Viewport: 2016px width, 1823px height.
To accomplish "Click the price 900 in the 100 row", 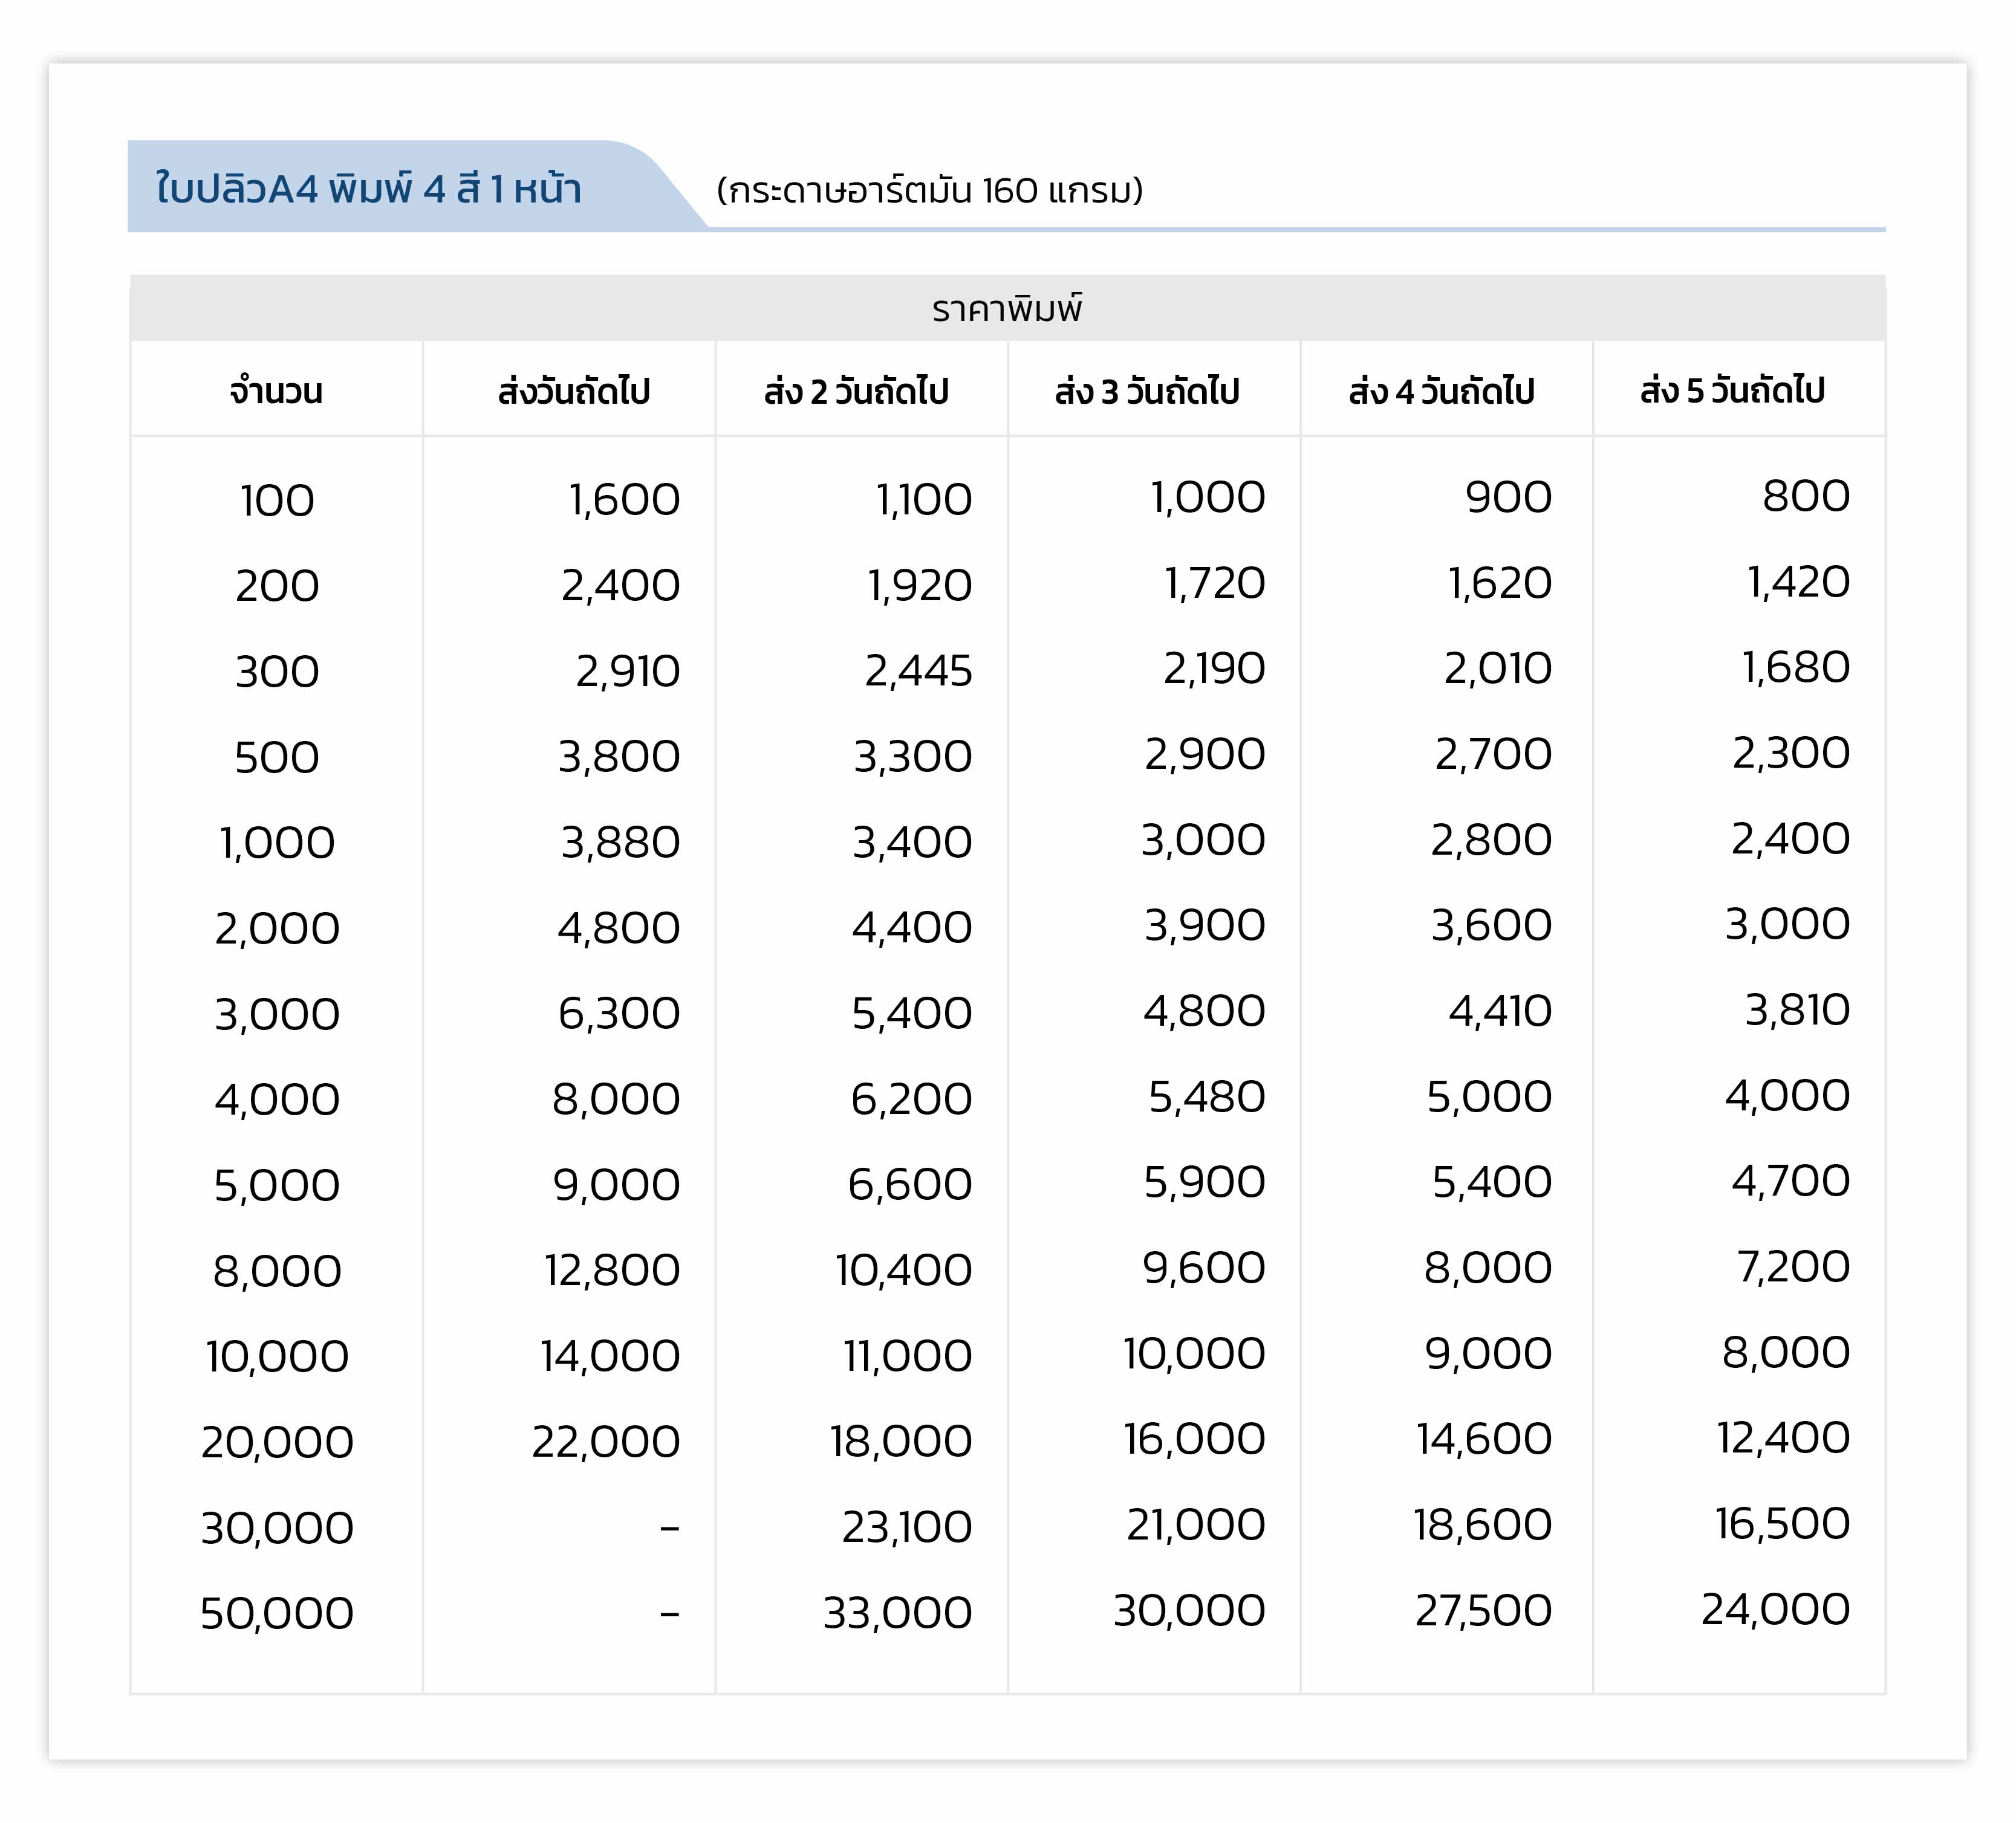I will pos(1509,497).
